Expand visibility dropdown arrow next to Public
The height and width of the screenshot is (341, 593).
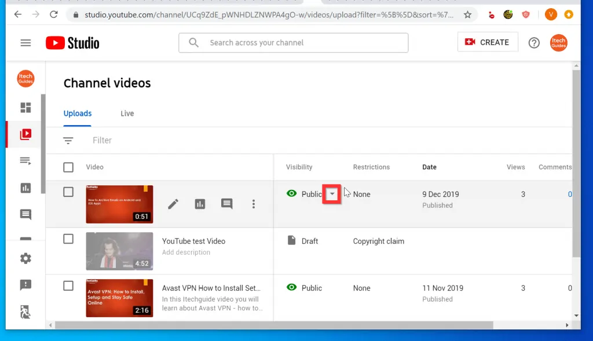(x=332, y=194)
